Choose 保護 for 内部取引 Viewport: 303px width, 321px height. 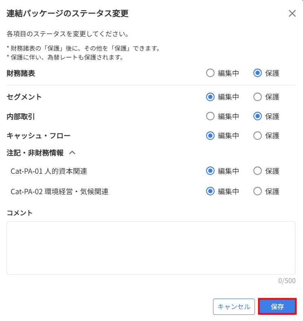(257, 116)
